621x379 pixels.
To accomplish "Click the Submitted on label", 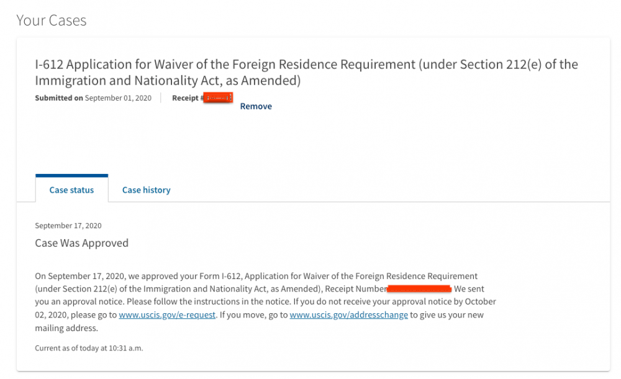I will coord(58,98).
